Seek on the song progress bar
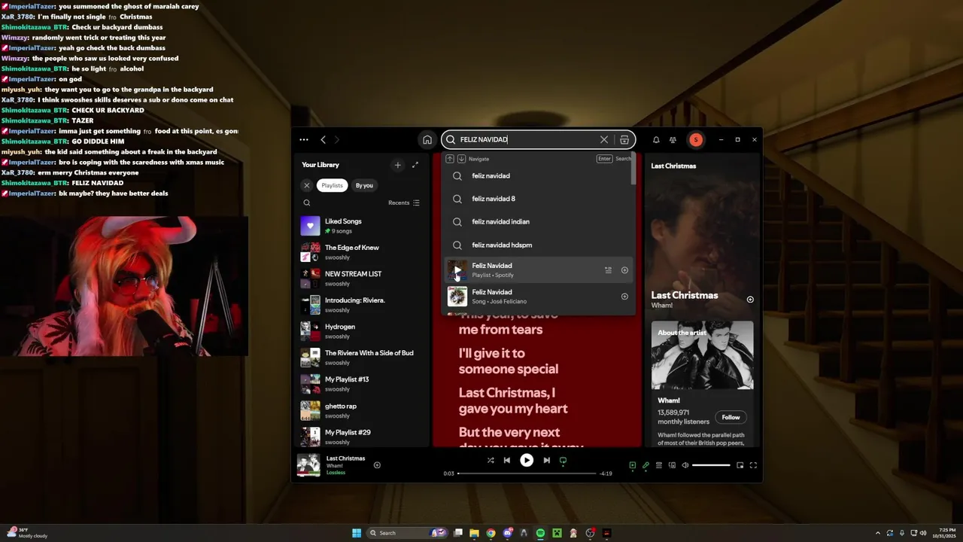The height and width of the screenshot is (542, 963). click(x=527, y=473)
